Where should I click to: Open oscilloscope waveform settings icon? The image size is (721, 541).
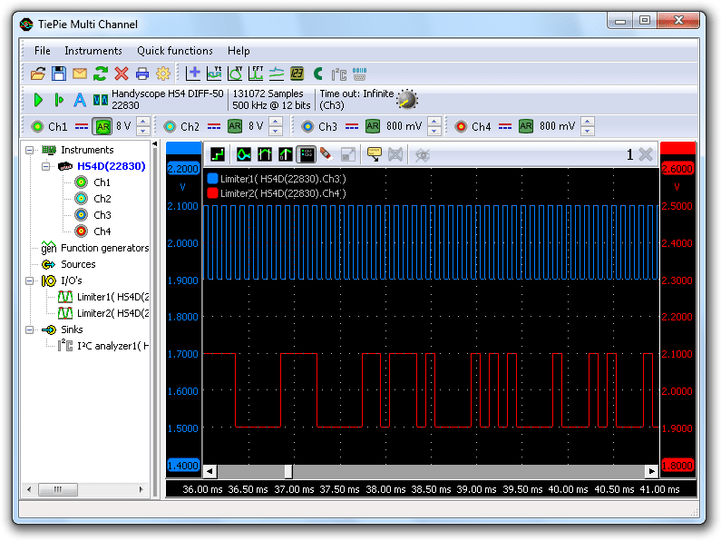tap(101, 100)
